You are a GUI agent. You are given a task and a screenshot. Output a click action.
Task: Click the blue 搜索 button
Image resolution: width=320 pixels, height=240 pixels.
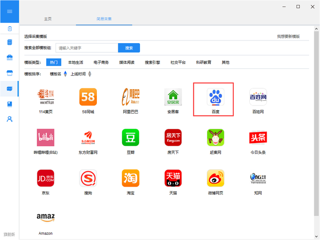coord(129,48)
